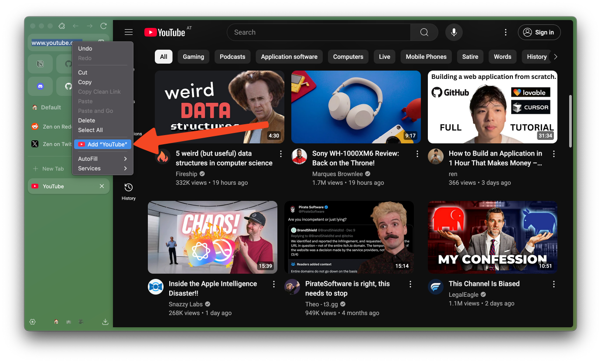This screenshot has height=363, width=601.
Task: Open YouTube settings three-dot menu
Action: 505,32
